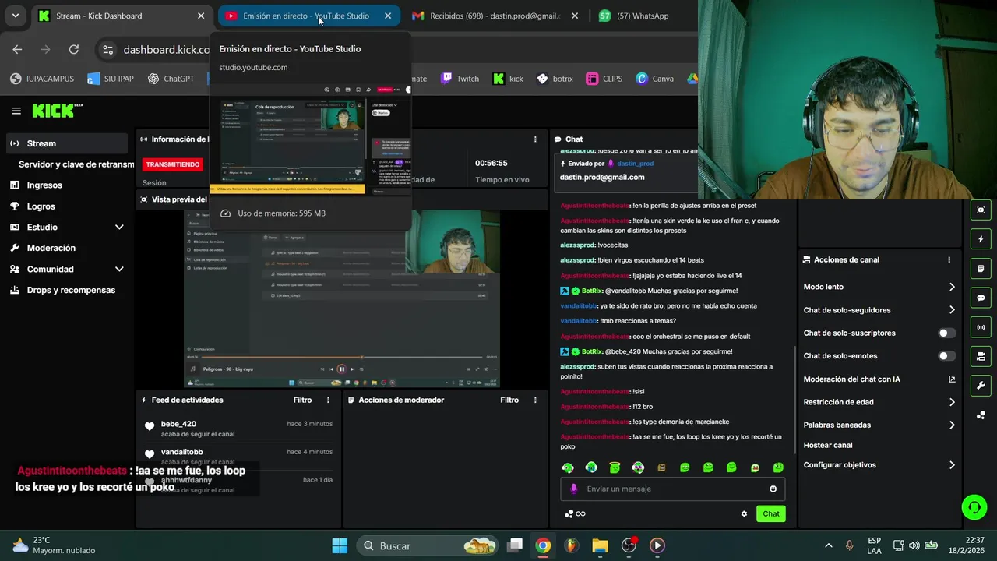The width and height of the screenshot is (997, 561).
Task: Click the microphone icon in the chat input
Action: (574, 489)
